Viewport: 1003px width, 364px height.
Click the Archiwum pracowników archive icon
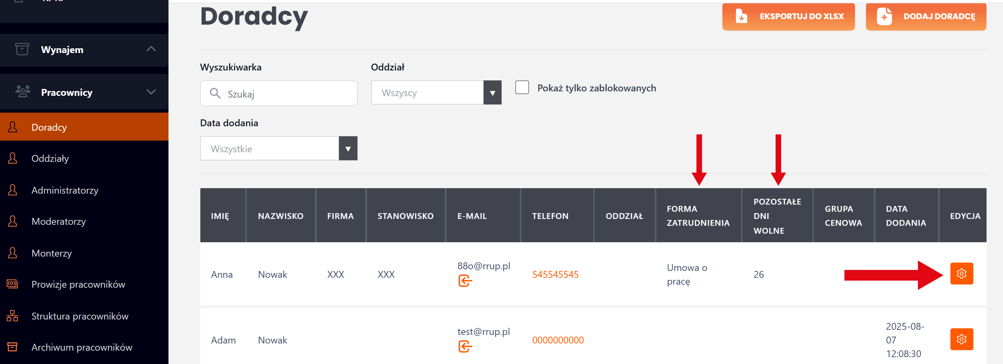pyautogui.click(x=12, y=347)
